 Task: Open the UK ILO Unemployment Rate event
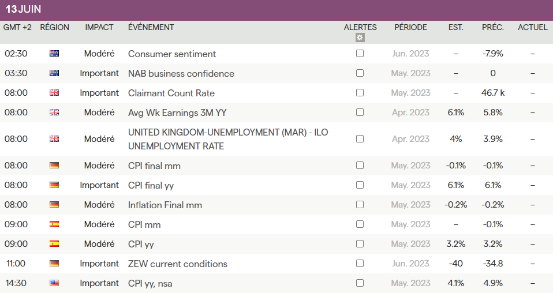coord(227,139)
